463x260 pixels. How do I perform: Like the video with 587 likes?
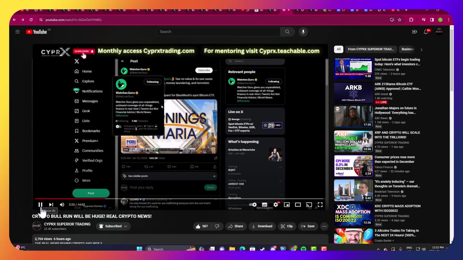click(x=202, y=226)
